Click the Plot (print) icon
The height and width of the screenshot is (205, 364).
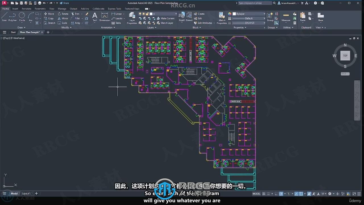pos(40,3)
